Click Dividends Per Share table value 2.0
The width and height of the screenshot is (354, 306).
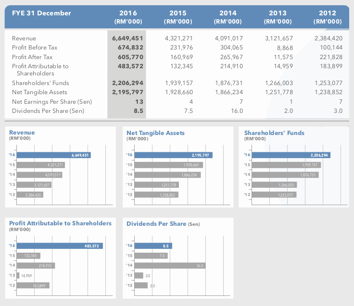point(288,111)
